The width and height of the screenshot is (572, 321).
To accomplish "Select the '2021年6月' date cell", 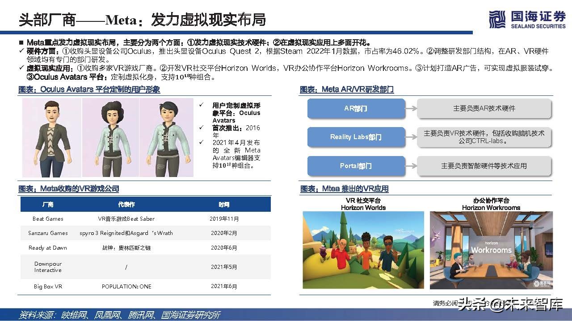I will point(224,287).
